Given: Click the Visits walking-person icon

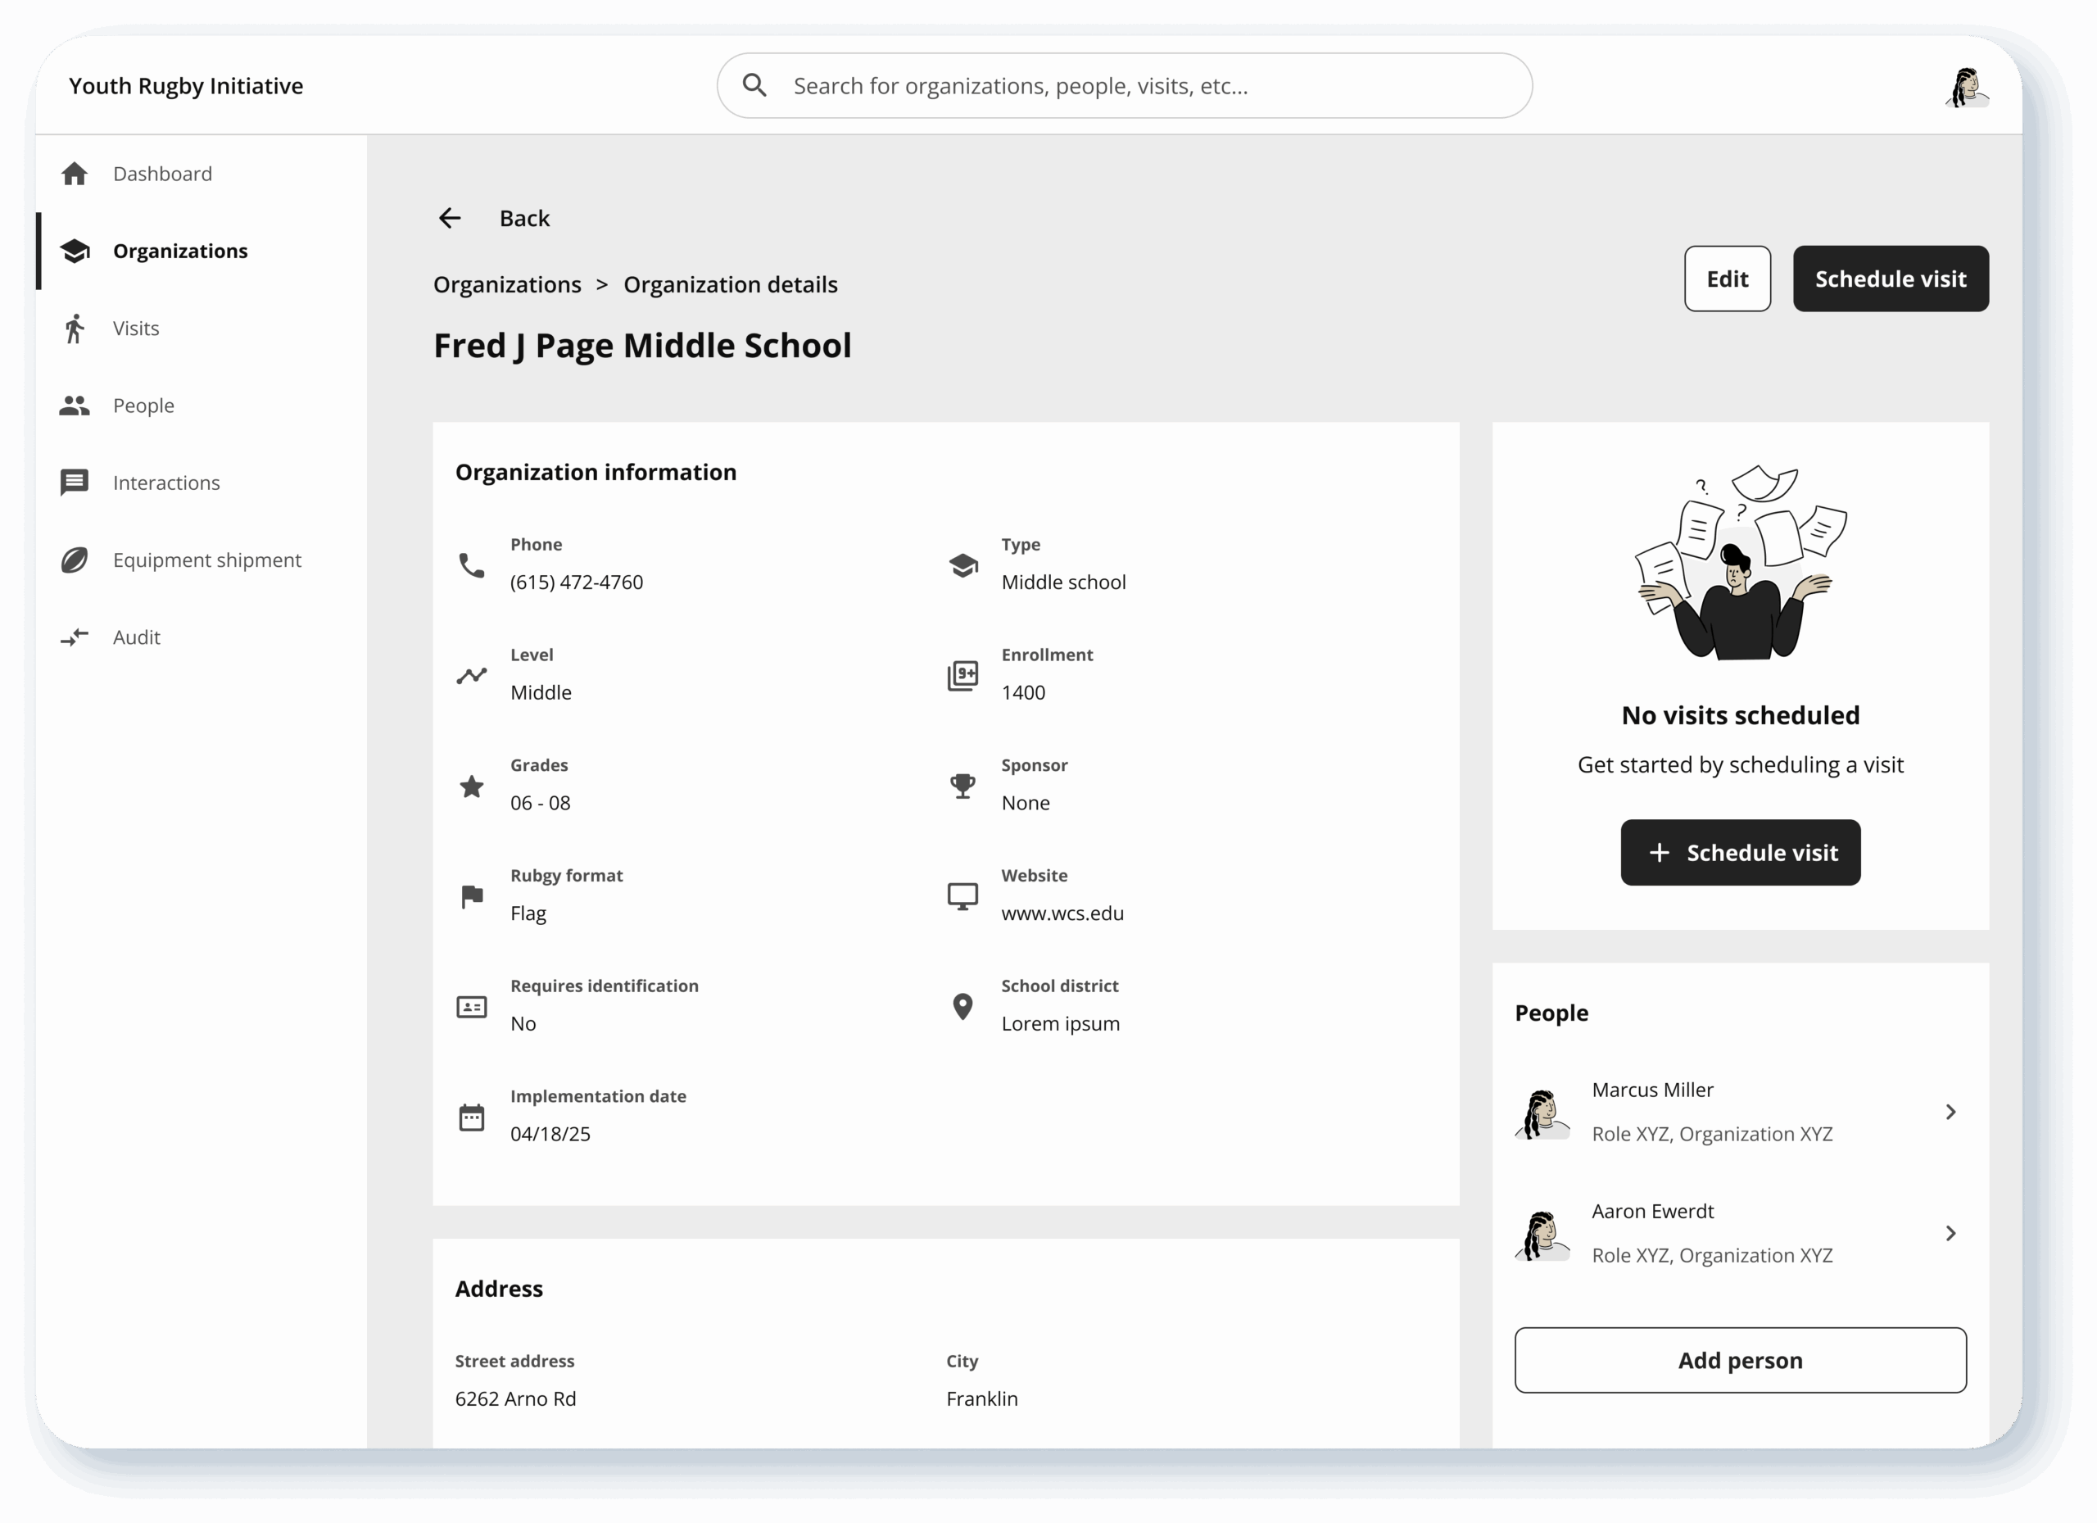Looking at the screenshot, I should (75, 329).
